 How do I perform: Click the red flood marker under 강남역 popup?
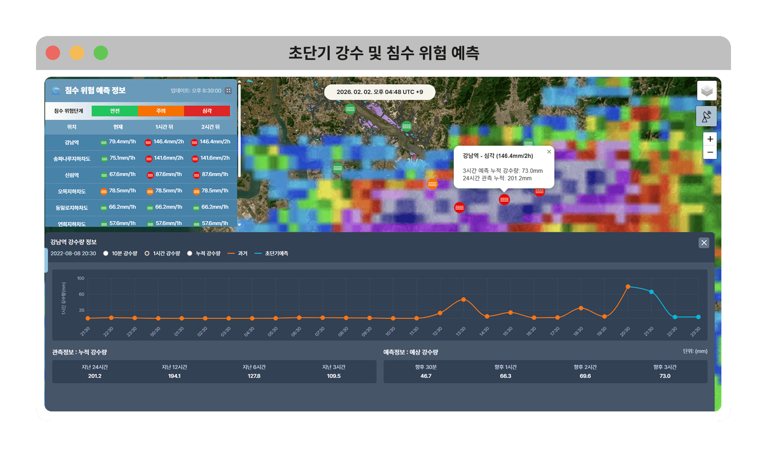pos(504,199)
